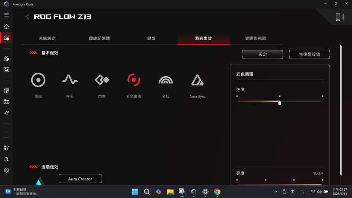Click the 速度 speed slider handle

[280, 103]
